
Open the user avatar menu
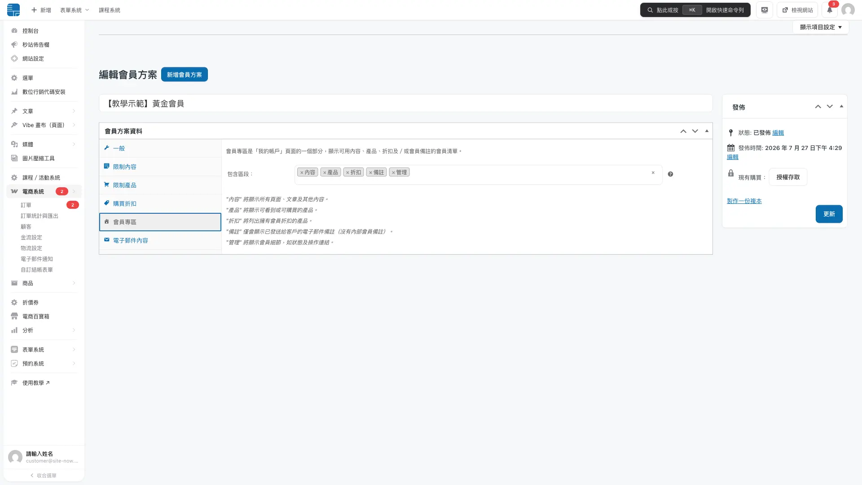click(x=848, y=9)
